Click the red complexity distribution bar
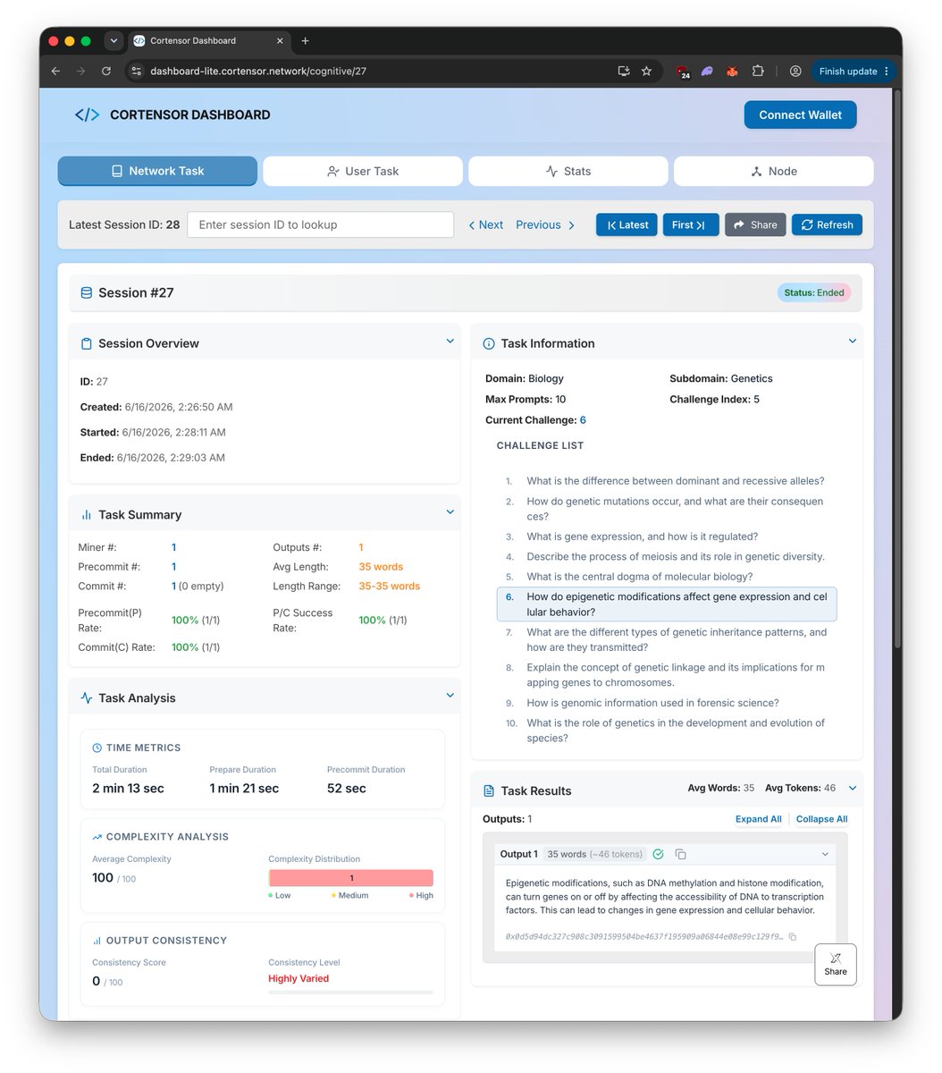Screen dimensions: 942x1073 coord(351,878)
